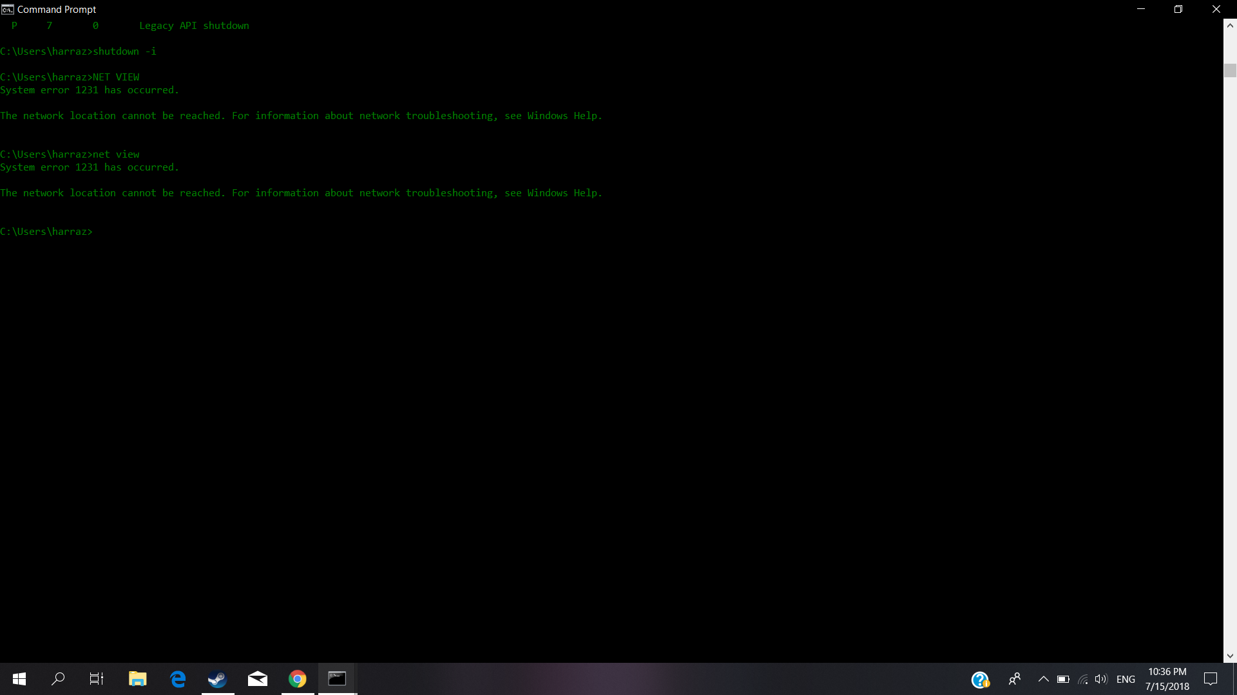The image size is (1237, 695).
Task: Open Task View on taskbar
Action: tap(97, 679)
